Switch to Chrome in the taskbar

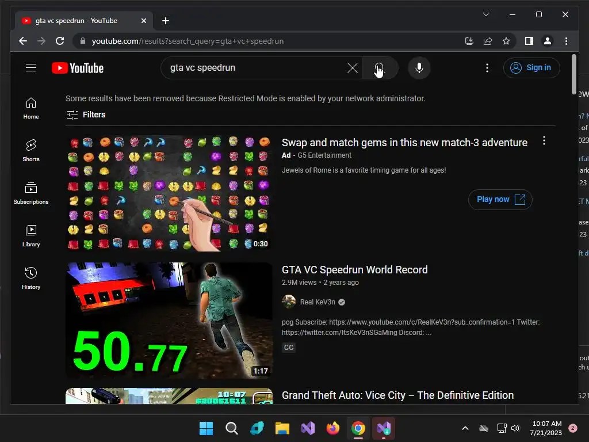(358, 428)
